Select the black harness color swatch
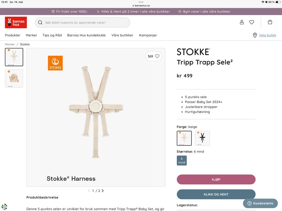The width and height of the screenshot is (282, 211). coord(202,138)
